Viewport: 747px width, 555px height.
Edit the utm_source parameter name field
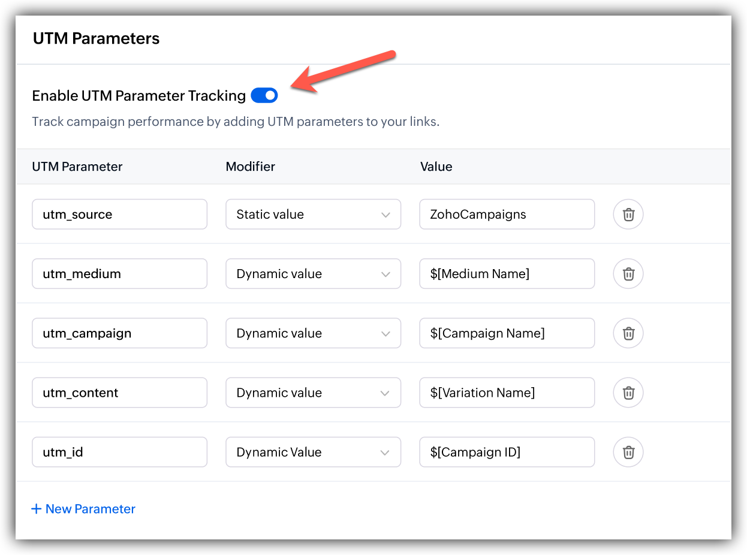119,215
